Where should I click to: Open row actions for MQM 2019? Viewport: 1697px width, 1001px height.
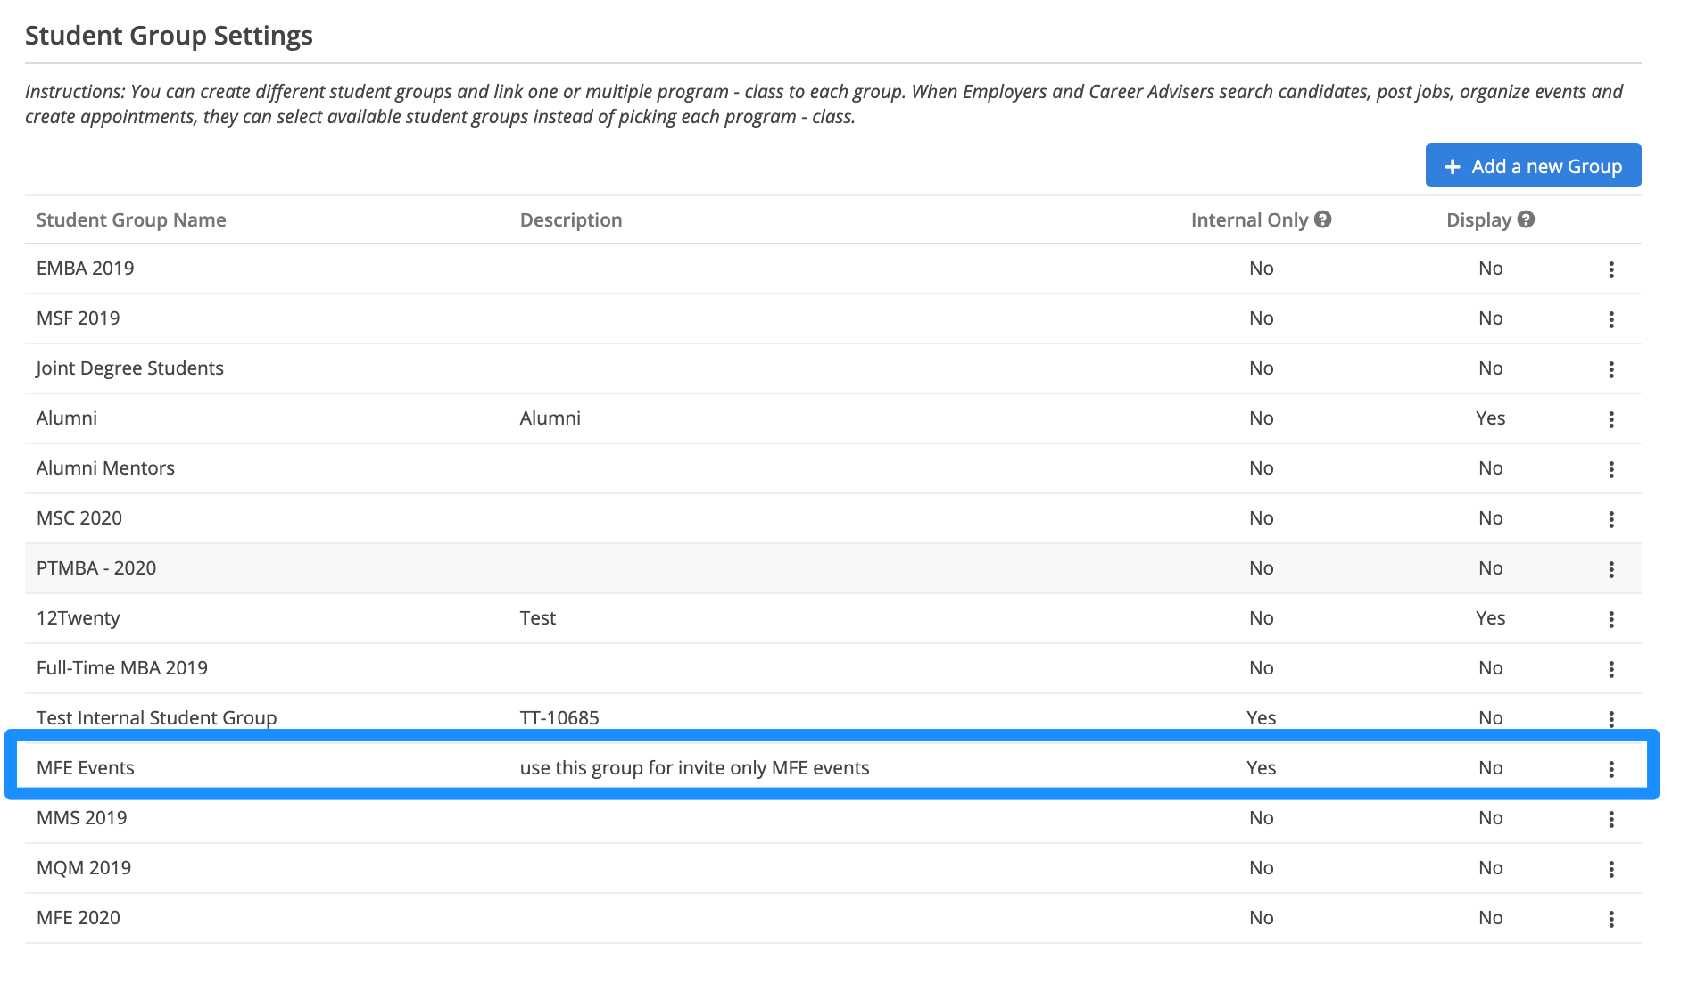pyautogui.click(x=1611, y=869)
